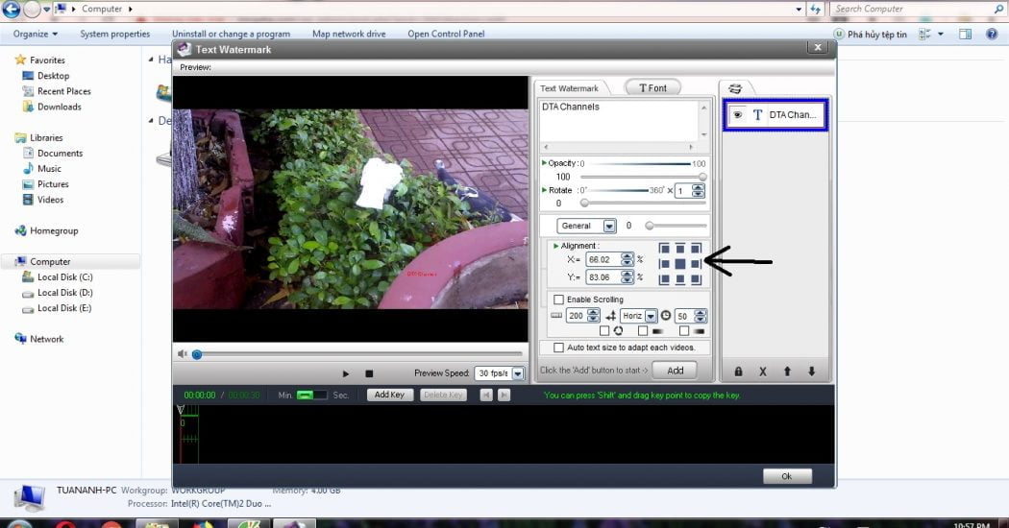Switch to Text Watermark tab
This screenshot has height=528, width=1009.
[x=570, y=88]
